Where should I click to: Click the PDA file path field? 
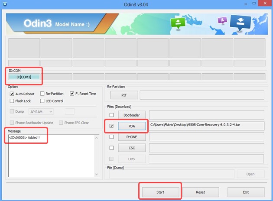(x=207, y=126)
